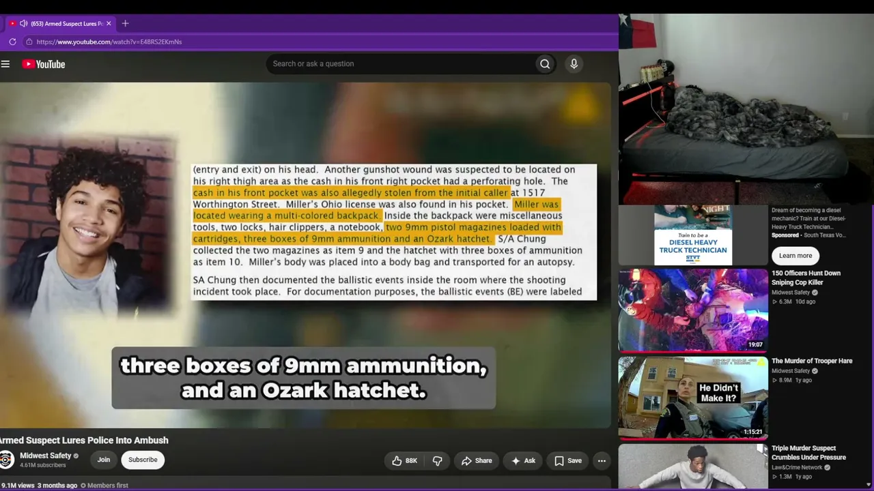Open 'The Murder of Trooper Hare' title

[812, 361]
